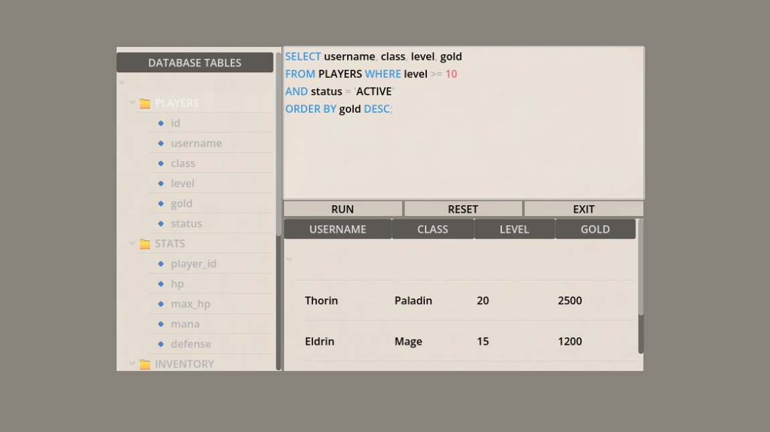Click the diamond icon beside hp
The height and width of the screenshot is (432, 770).
click(x=161, y=284)
